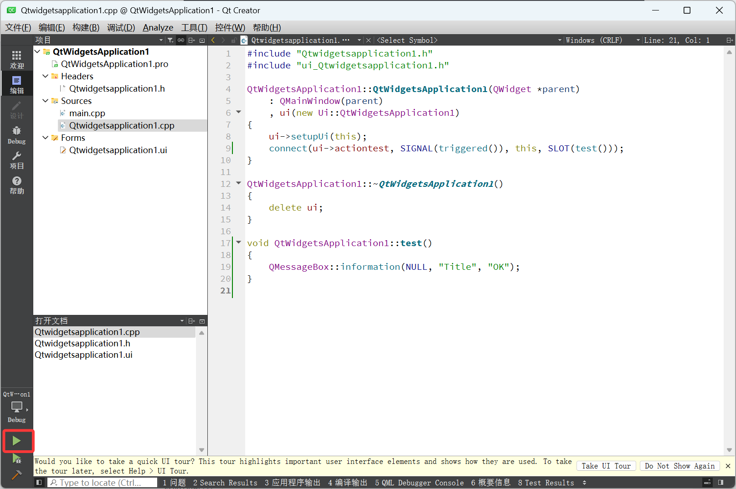Split the editor with top-right icon
This screenshot has width=736, height=489.
(730, 40)
